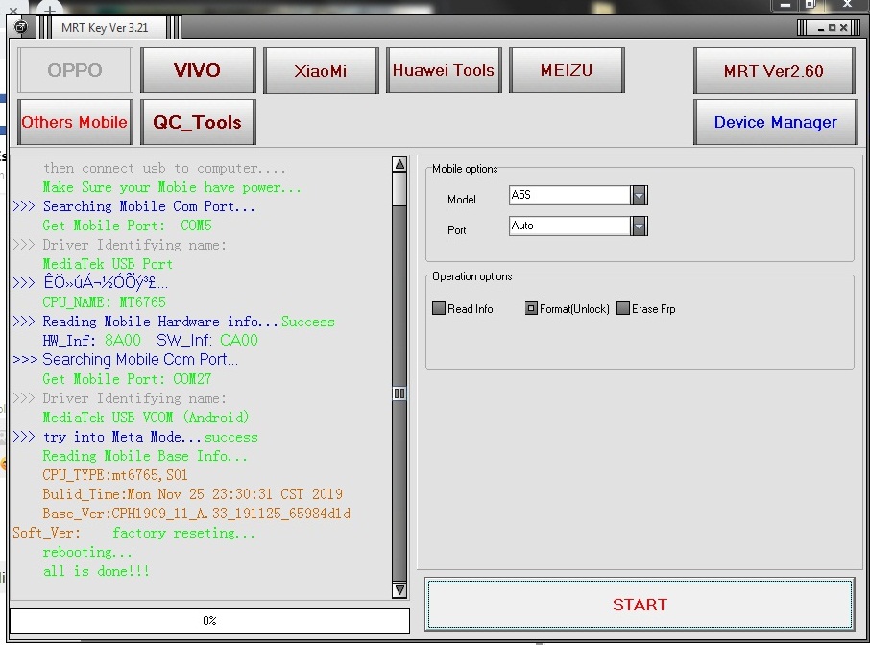Click the MRT window maximize icon

[832, 27]
